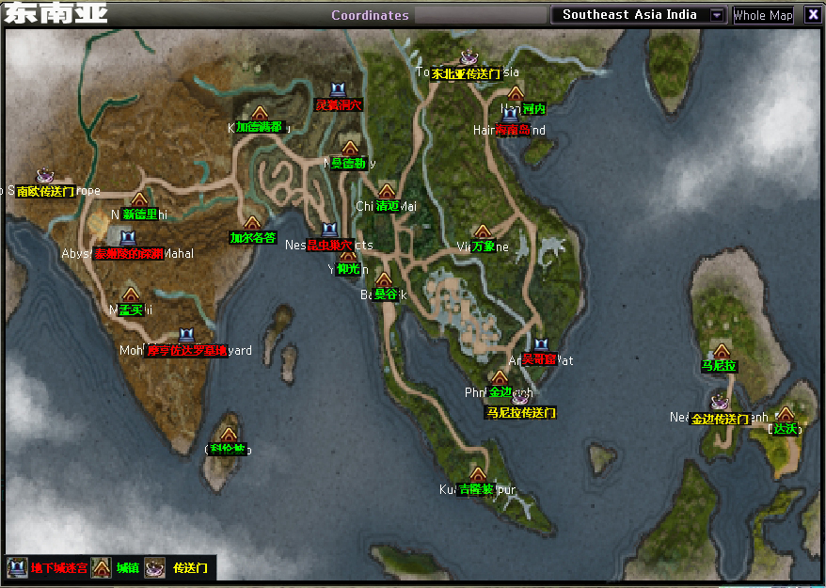
Task: Toggle dungeon markers via 地下城迷宫 legend icon
Action: tap(17, 567)
